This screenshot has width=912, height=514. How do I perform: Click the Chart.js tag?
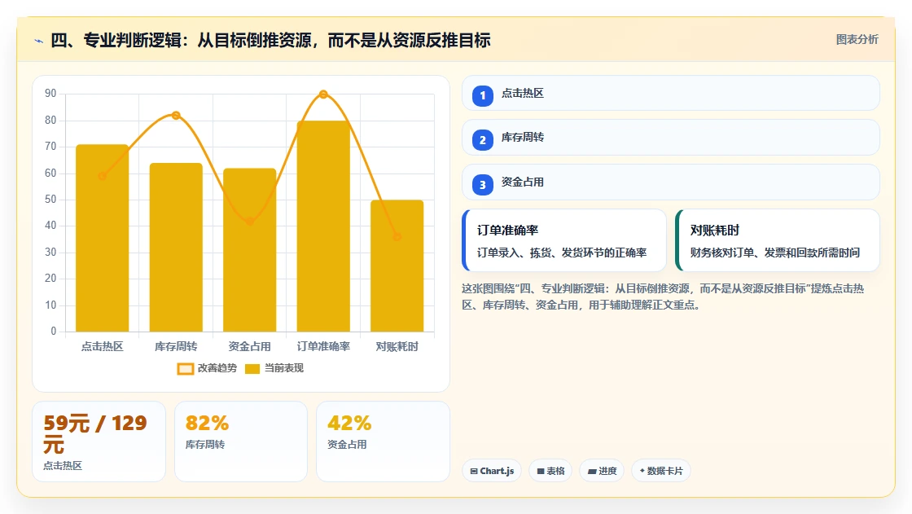[492, 471]
